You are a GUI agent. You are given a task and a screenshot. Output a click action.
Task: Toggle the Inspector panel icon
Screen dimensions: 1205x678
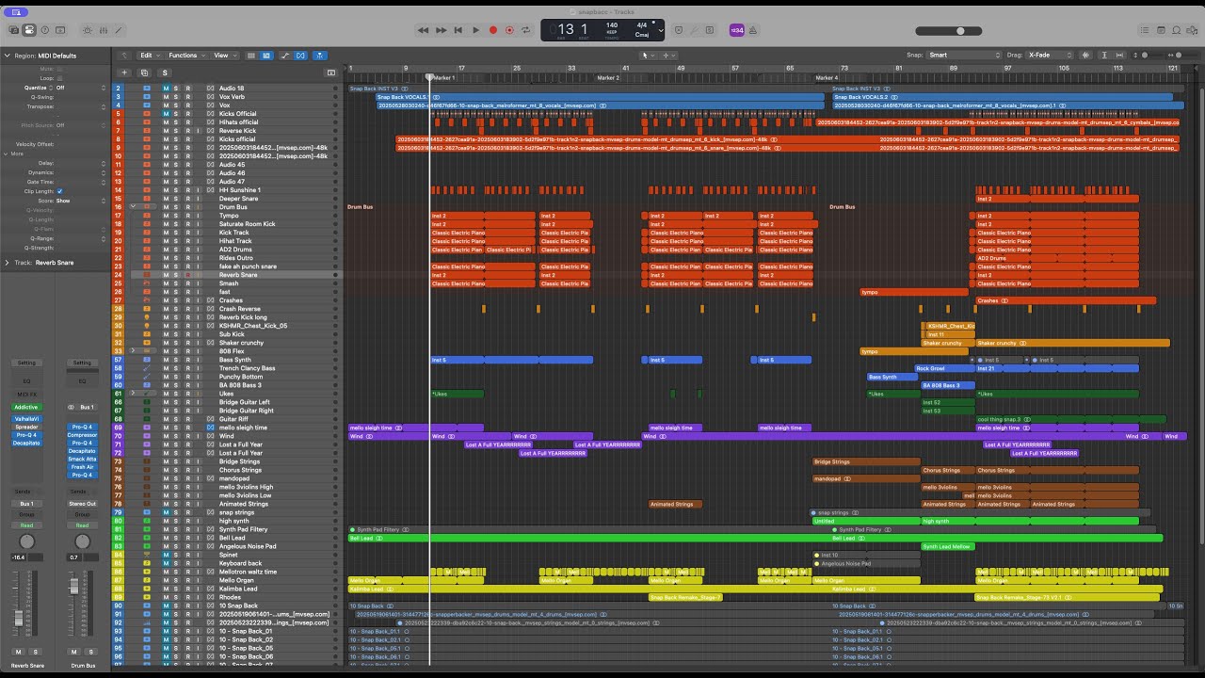[x=29, y=30]
